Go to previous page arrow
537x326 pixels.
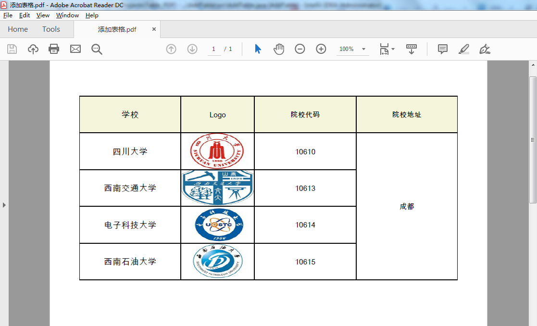click(171, 49)
